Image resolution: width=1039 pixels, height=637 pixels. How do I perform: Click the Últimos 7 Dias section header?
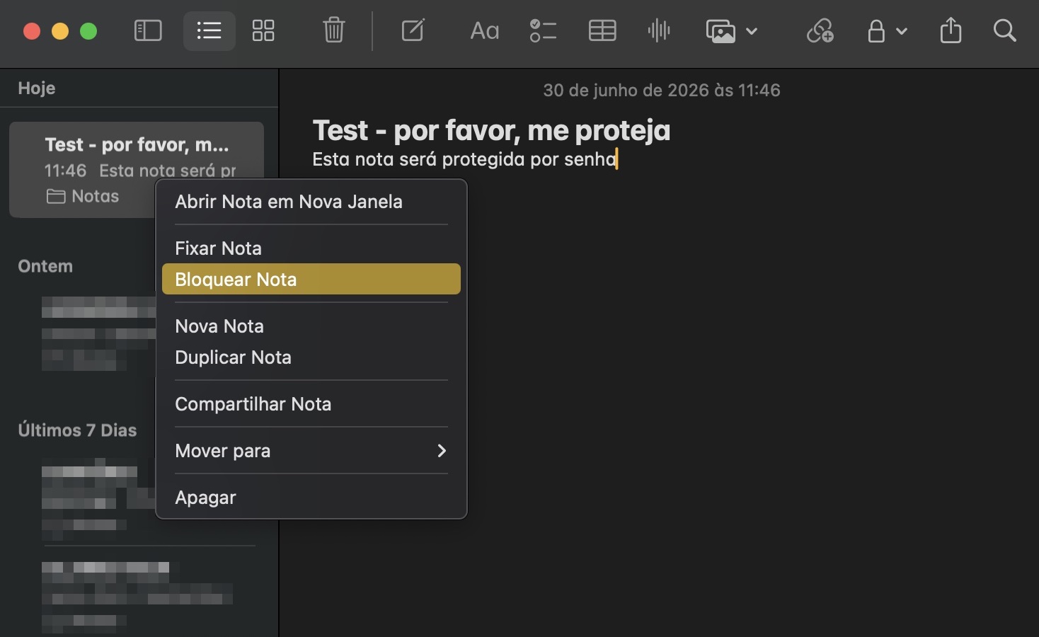77,430
